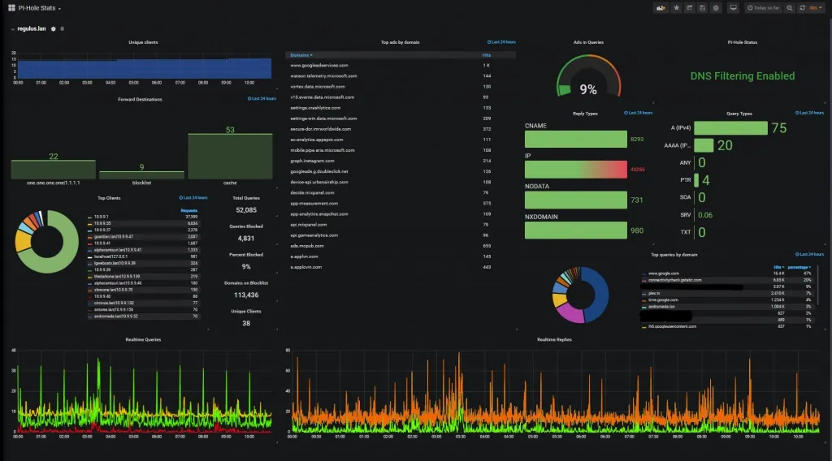Click the A (IPv4) query type bar
Viewport: 832px width, 461px height.
[x=730, y=127]
